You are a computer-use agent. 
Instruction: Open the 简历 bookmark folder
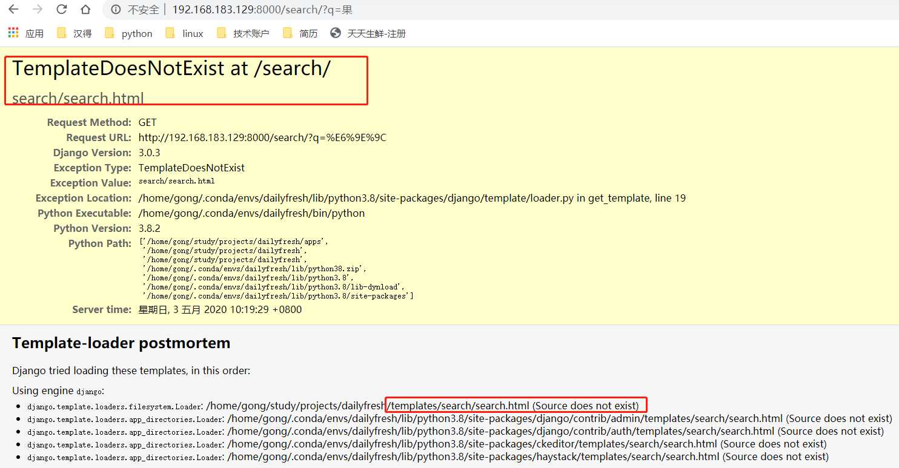click(x=300, y=33)
